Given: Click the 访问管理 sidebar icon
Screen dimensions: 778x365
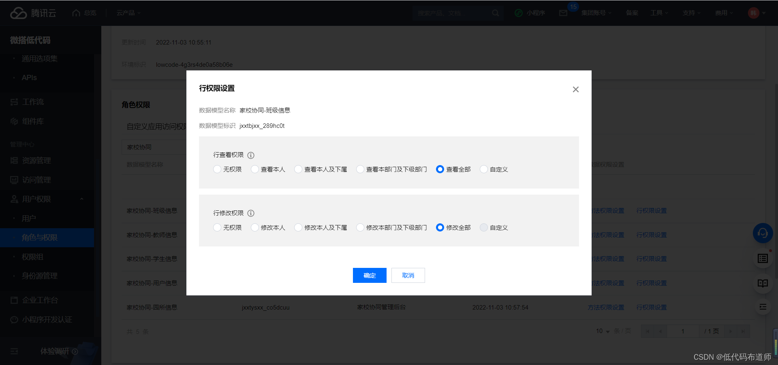Looking at the screenshot, I should coord(14,180).
